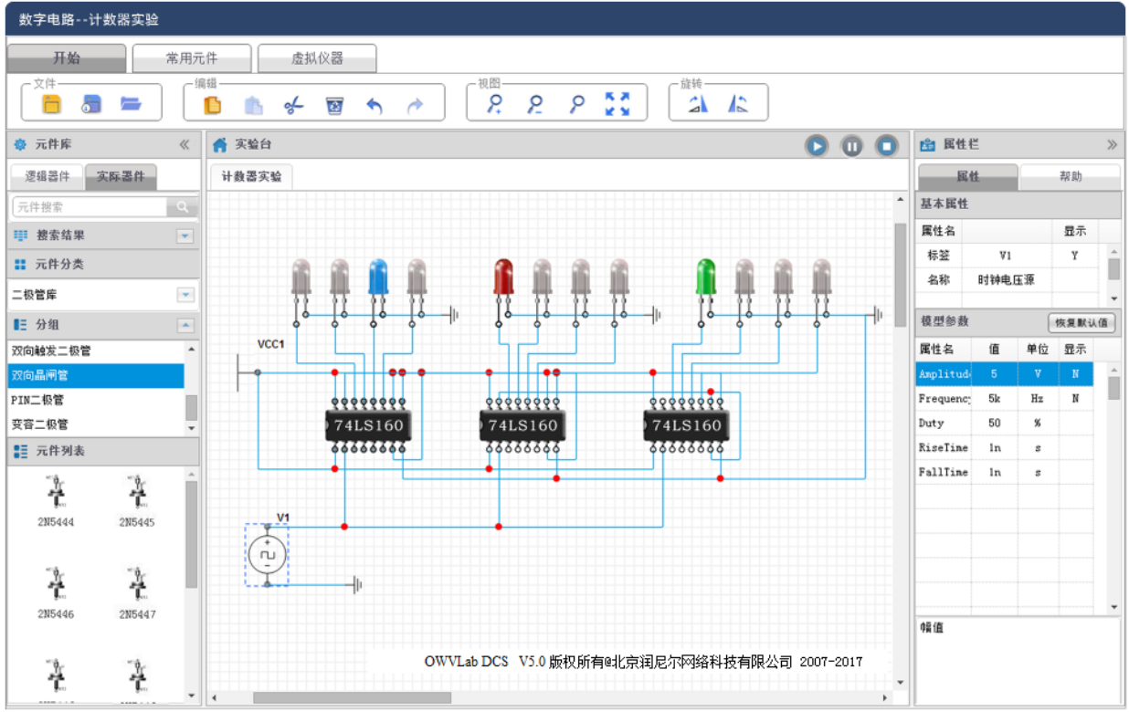
Task: Click the 恢复默认值 button
Action: click(x=1082, y=323)
